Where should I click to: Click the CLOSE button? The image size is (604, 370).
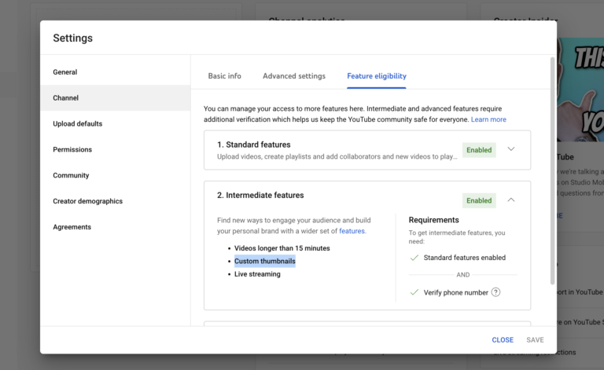[503, 340]
